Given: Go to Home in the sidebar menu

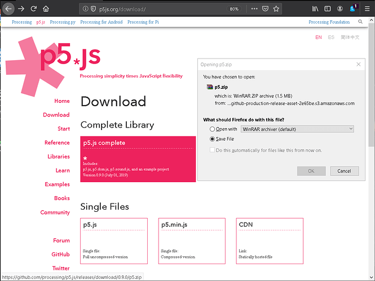Looking at the screenshot, I should [x=62, y=101].
